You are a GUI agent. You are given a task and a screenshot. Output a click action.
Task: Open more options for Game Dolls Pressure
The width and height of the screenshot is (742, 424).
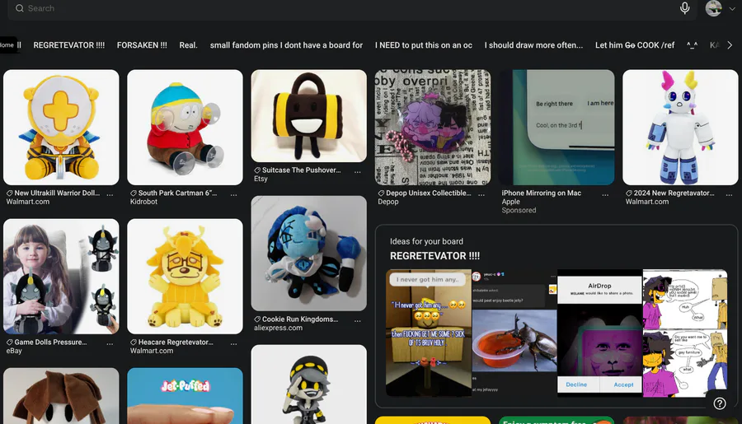tap(110, 344)
